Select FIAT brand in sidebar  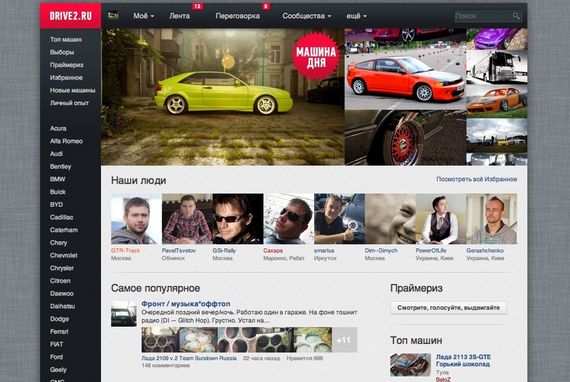pos(57,344)
